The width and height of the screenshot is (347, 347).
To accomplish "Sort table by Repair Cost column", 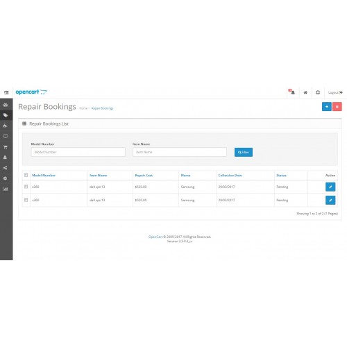I will point(144,176).
